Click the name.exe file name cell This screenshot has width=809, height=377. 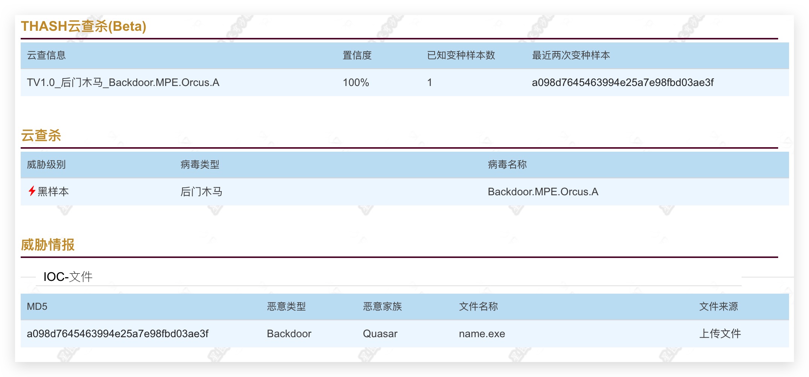(x=482, y=333)
